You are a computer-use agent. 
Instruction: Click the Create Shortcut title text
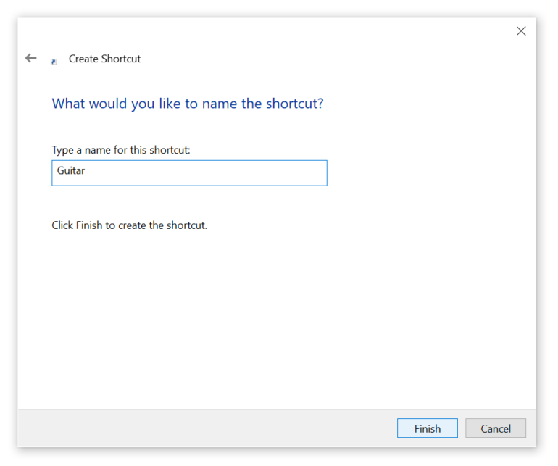tap(104, 59)
